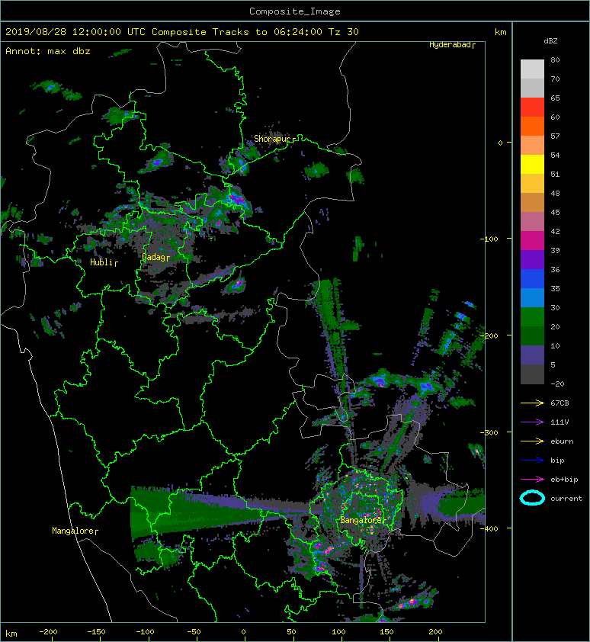Select the light gray 80 dBZ color swatch

pos(532,69)
